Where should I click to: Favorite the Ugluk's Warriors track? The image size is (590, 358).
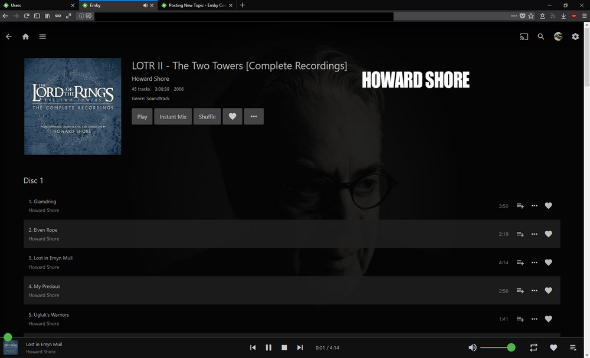tap(548, 319)
